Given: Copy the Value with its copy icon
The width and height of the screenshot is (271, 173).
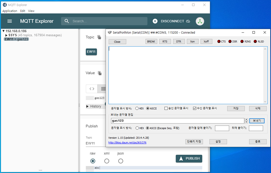Looking at the screenshot, I should coord(100,73).
